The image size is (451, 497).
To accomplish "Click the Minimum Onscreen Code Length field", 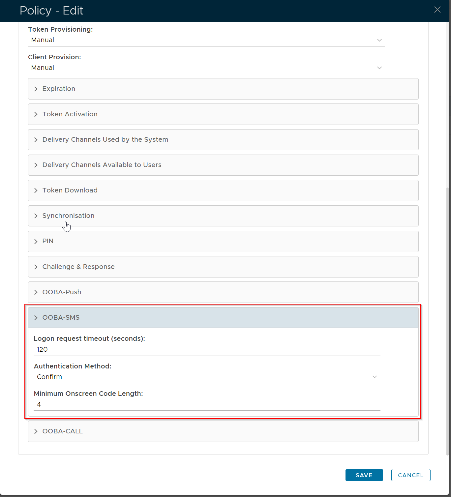I will coord(207,405).
